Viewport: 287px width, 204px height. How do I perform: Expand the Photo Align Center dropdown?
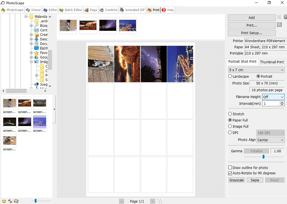[270, 140]
